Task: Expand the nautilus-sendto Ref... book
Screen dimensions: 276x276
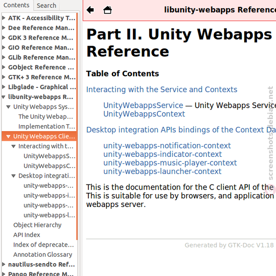Action: click(4, 264)
